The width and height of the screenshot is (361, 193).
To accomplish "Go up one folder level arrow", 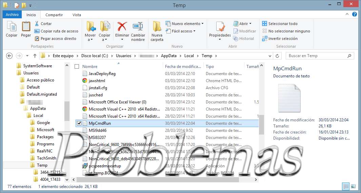I will point(35,56).
